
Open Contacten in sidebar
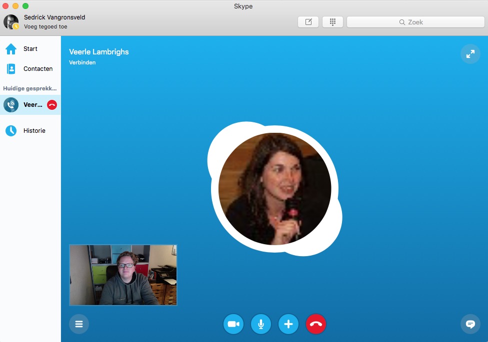(30, 69)
